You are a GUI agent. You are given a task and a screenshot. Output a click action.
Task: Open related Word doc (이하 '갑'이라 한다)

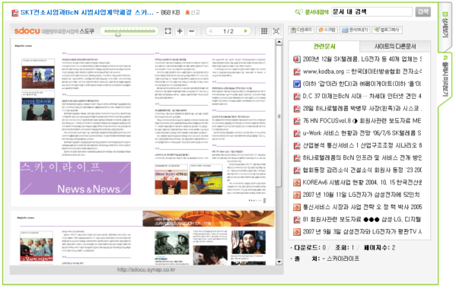[x=362, y=84]
